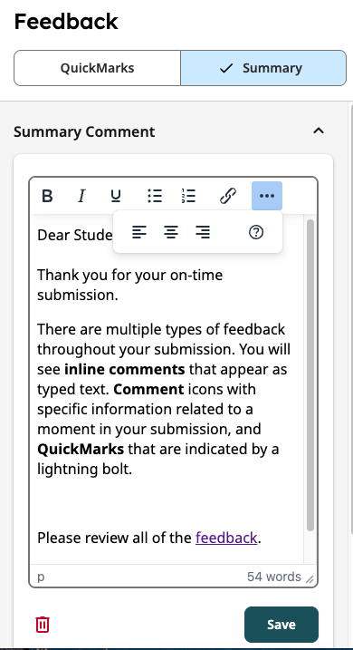
Task: Click the editor vertical scrollbar
Action: click(310, 375)
